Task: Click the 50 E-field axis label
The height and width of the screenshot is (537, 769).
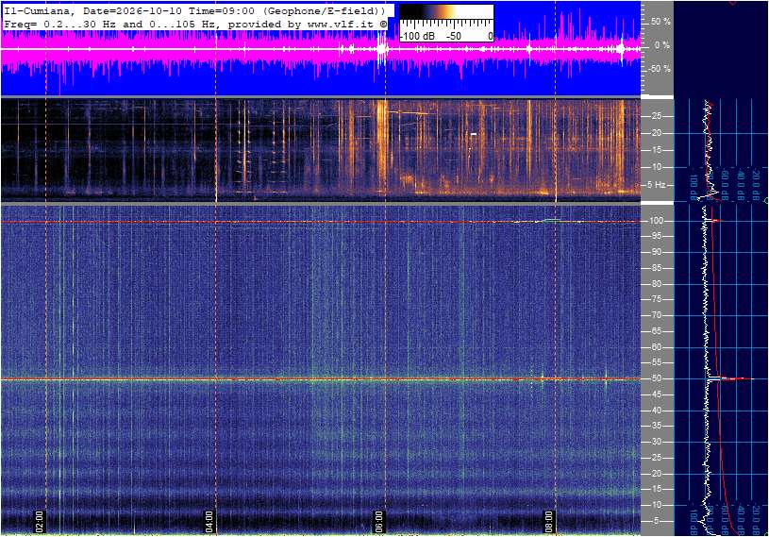Action: [x=656, y=378]
